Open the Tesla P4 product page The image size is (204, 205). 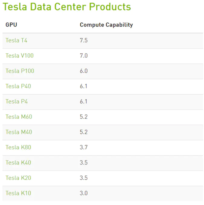tap(17, 102)
